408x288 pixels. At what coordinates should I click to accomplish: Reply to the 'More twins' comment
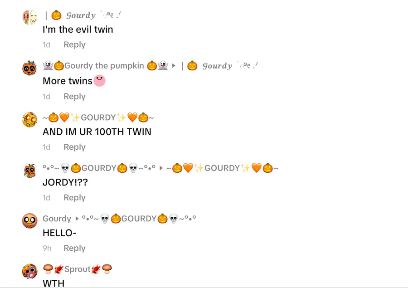click(x=74, y=97)
